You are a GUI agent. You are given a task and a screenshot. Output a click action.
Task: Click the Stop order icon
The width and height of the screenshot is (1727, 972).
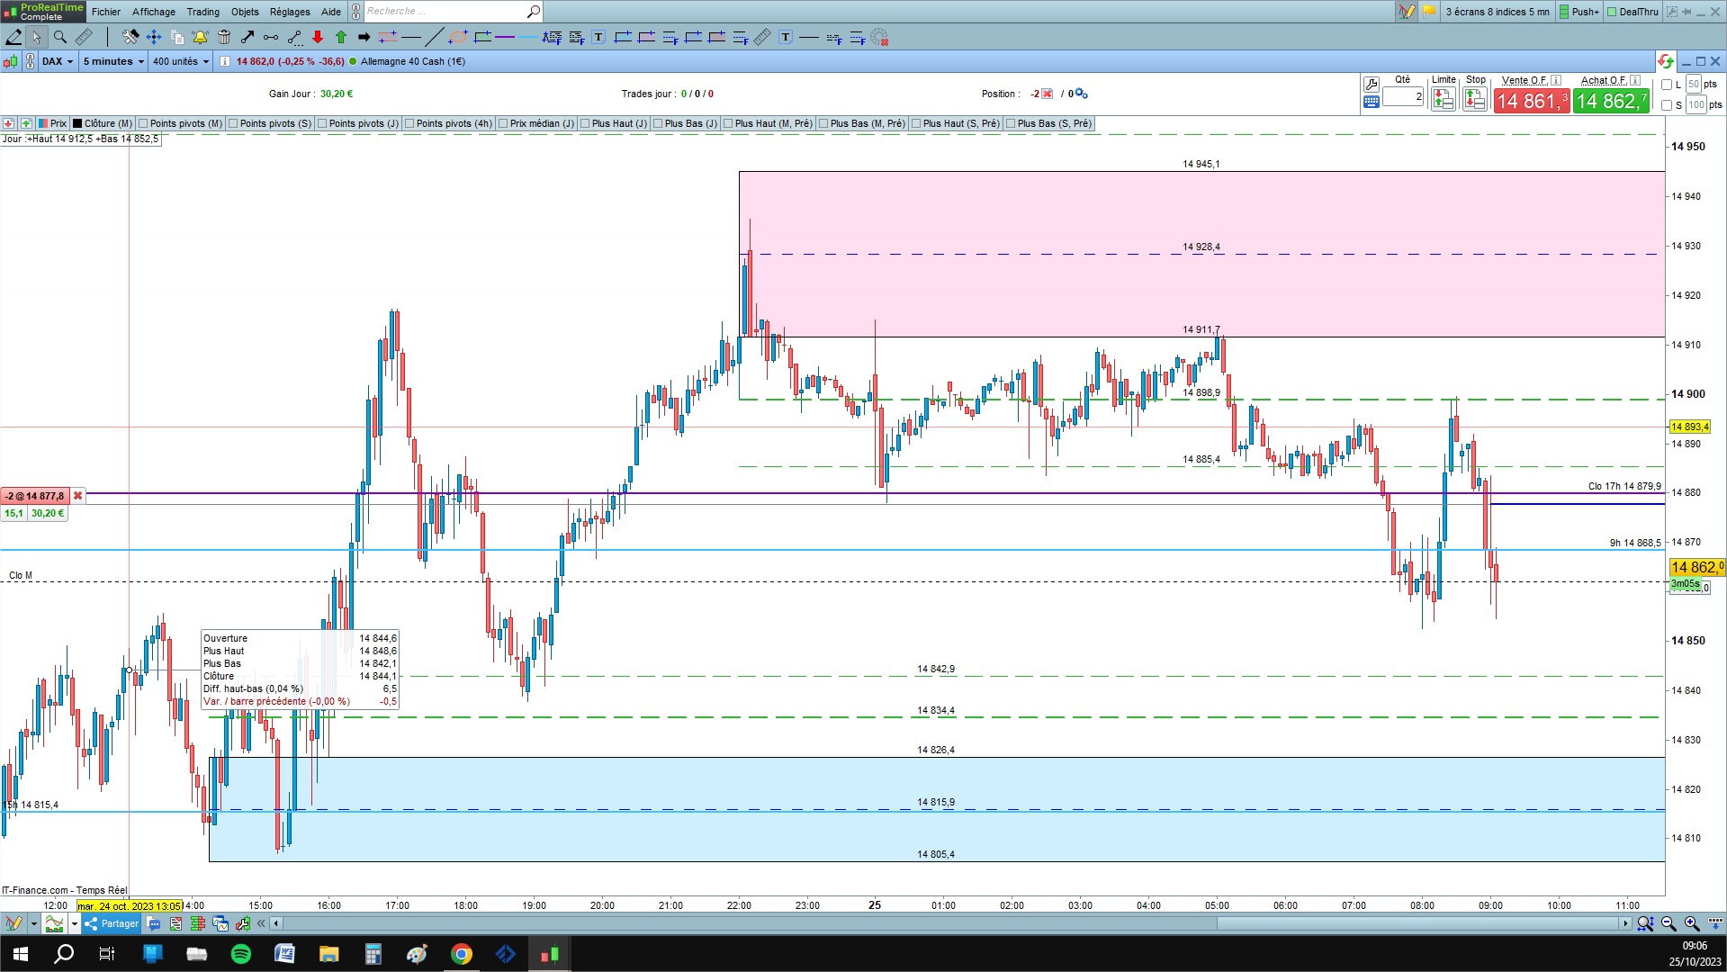point(1475,99)
